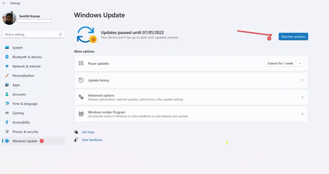Click the Personalization brush icon
This screenshot has width=329, height=174.
tap(7, 76)
